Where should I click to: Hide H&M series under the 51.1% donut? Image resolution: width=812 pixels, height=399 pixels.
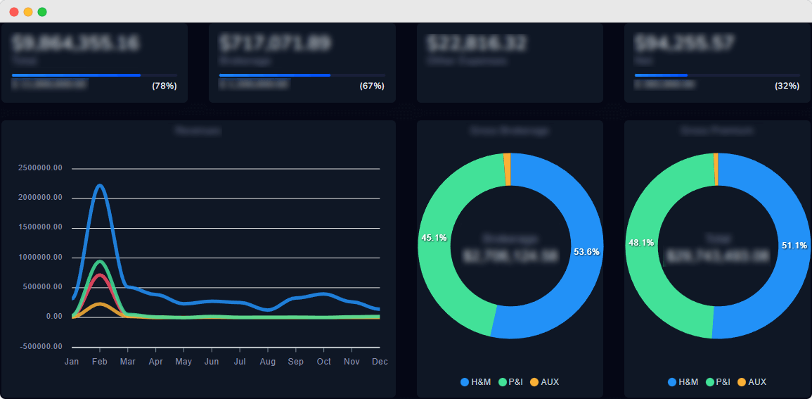683,382
